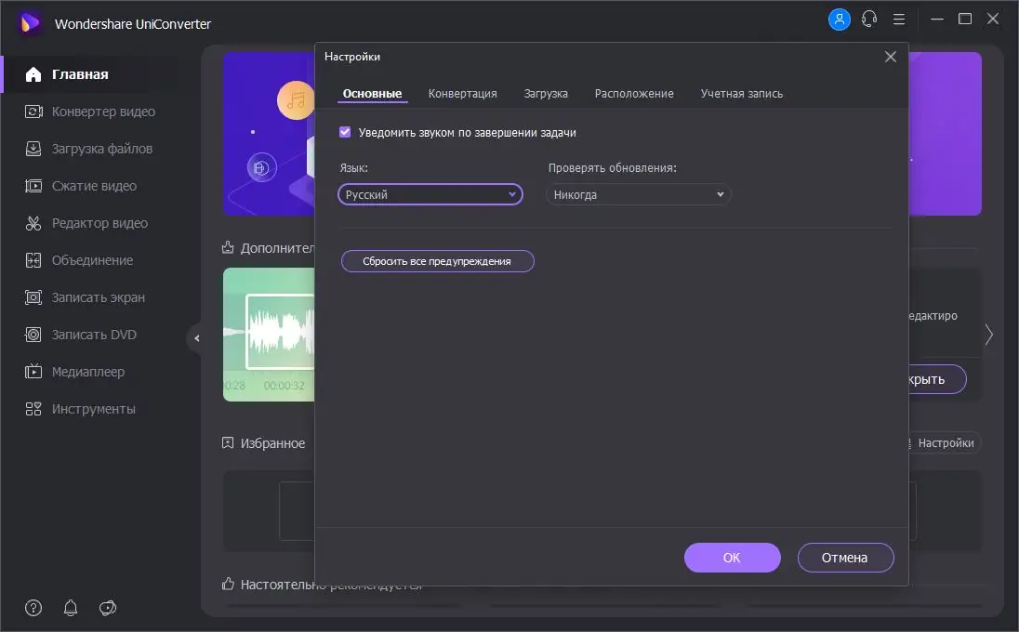Open the Проверять обновления dropdown
The width and height of the screenshot is (1019, 632).
tap(638, 194)
